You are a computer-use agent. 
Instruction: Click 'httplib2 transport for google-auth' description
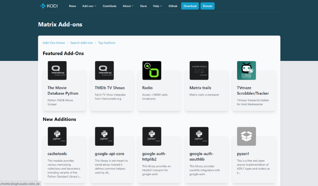[157, 170]
